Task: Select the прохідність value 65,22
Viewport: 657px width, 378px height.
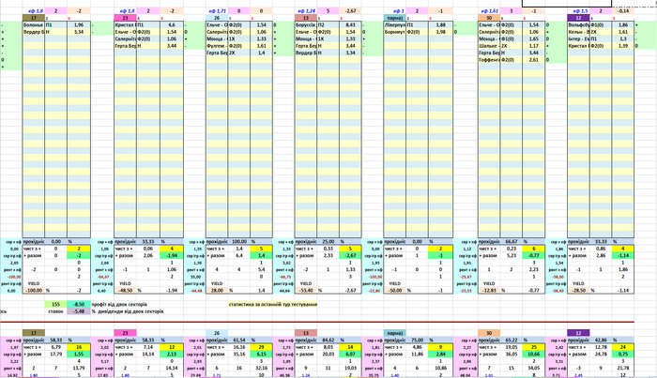Action: coord(512,340)
